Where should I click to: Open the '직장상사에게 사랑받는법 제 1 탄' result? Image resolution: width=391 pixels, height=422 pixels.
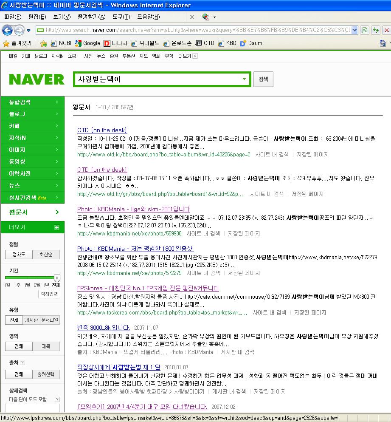click(118, 367)
